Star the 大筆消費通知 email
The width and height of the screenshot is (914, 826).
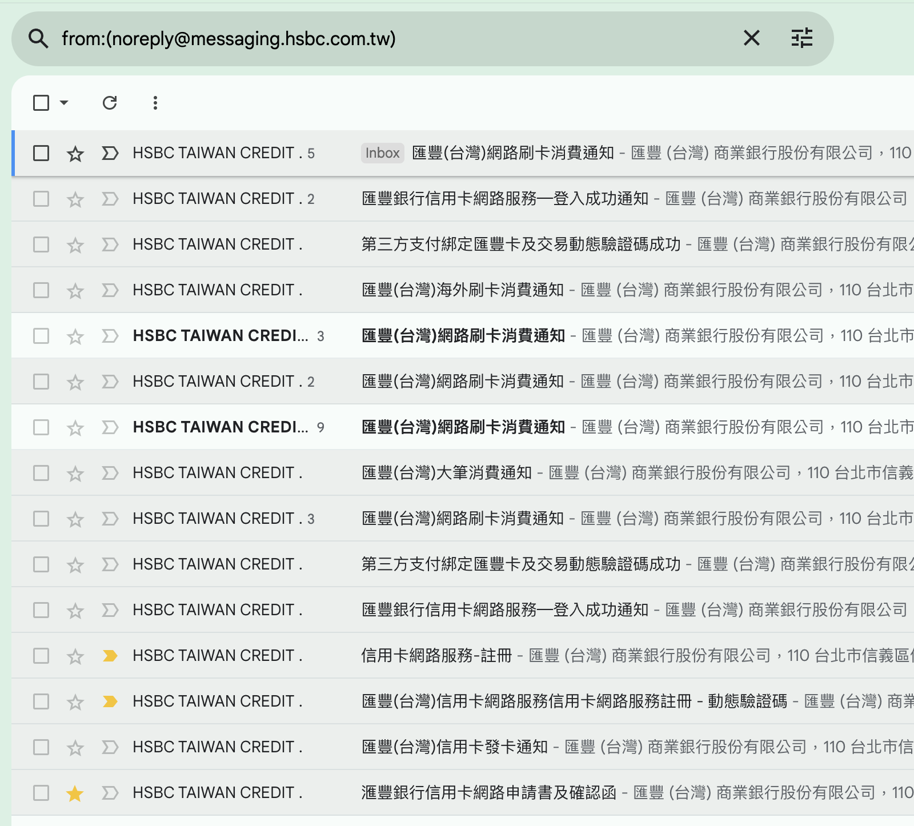75,474
